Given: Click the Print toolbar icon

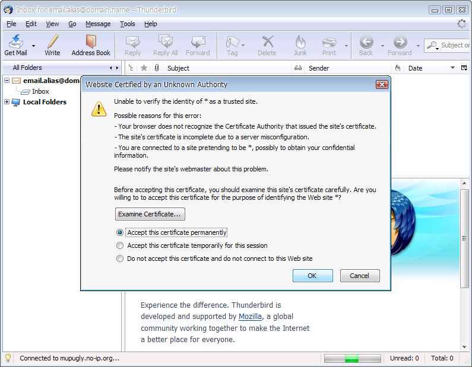Looking at the screenshot, I should (x=329, y=42).
